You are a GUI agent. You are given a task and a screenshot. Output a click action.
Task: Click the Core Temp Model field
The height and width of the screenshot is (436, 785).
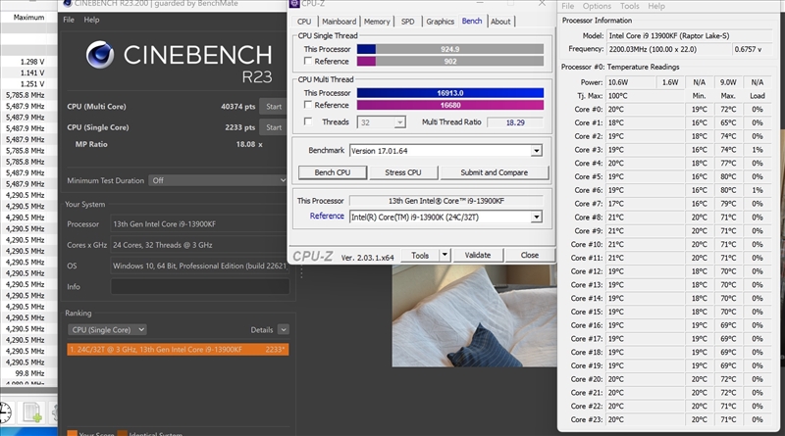coord(690,35)
